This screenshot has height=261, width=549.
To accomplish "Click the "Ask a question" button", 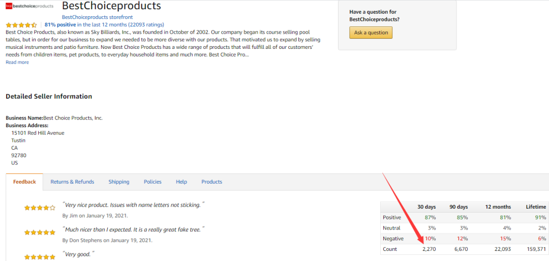I will click(371, 33).
